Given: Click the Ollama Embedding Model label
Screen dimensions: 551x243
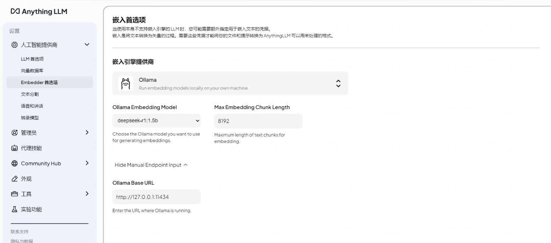Looking at the screenshot, I should coord(145,107).
